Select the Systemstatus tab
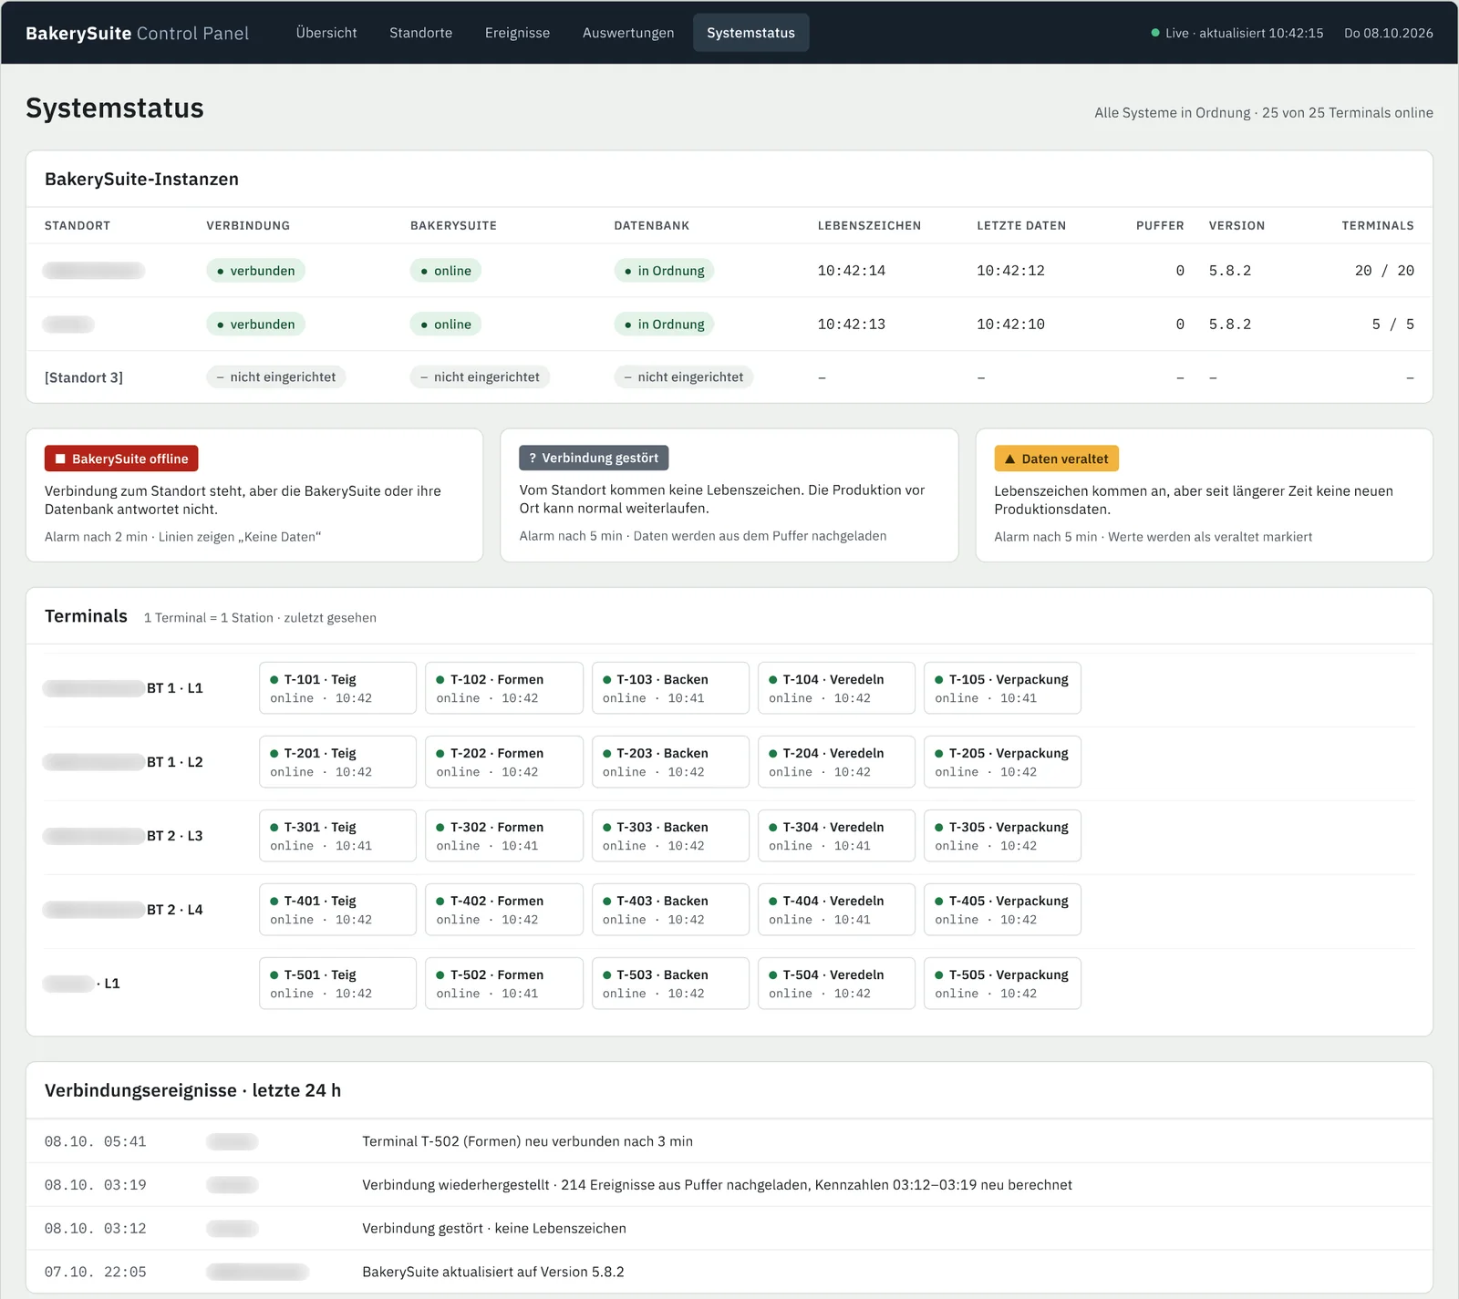The image size is (1459, 1299). coord(750,33)
